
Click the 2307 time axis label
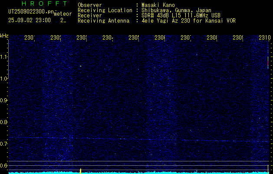coord(186,37)
